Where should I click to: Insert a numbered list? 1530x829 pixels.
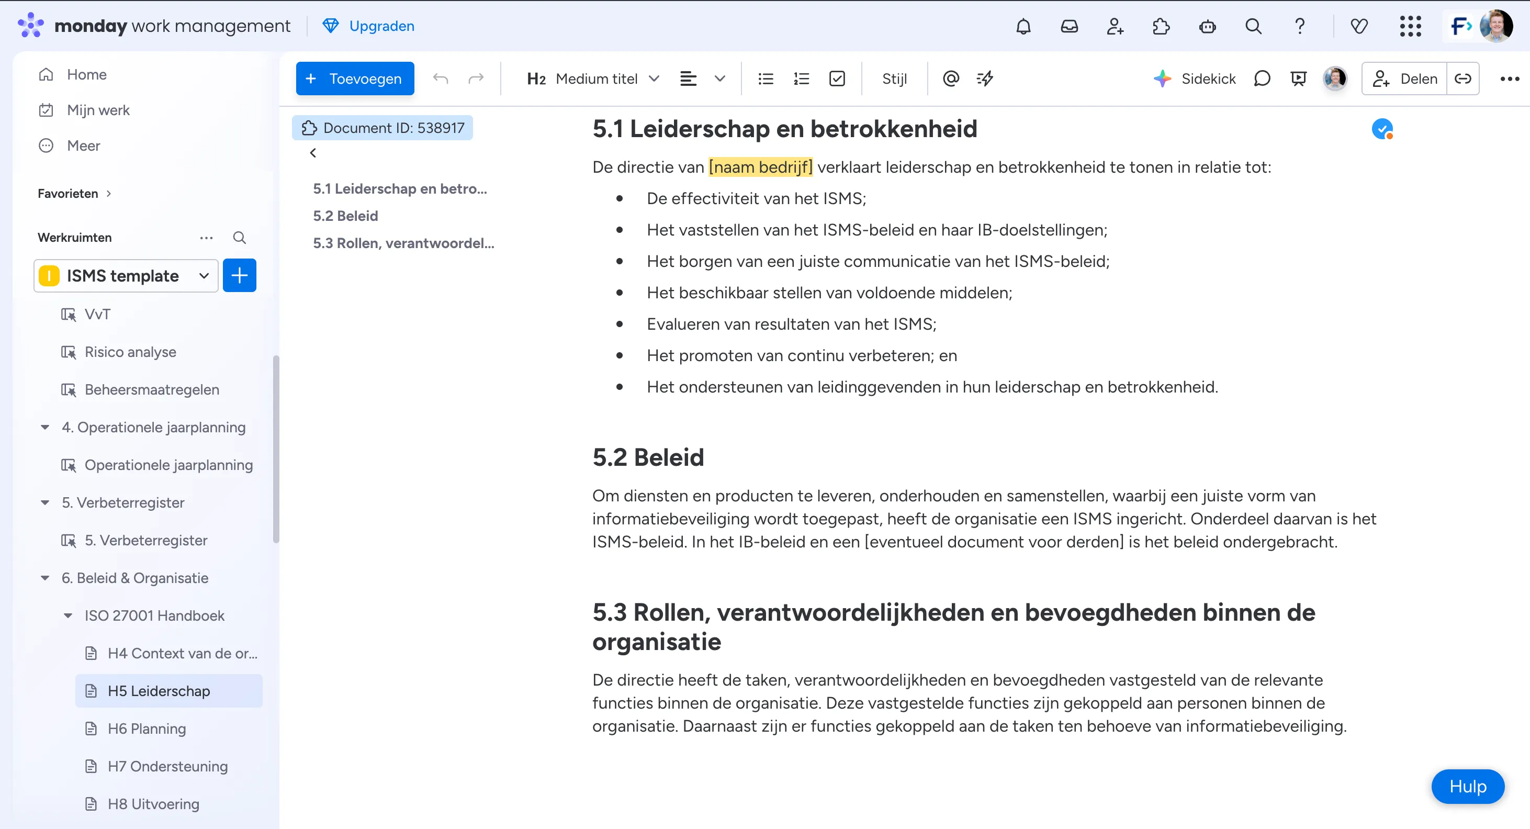point(801,79)
